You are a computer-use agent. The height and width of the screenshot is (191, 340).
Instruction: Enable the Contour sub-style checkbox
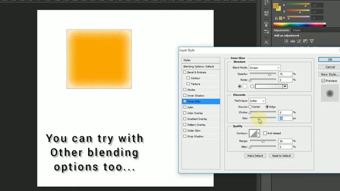click(188, 78)
